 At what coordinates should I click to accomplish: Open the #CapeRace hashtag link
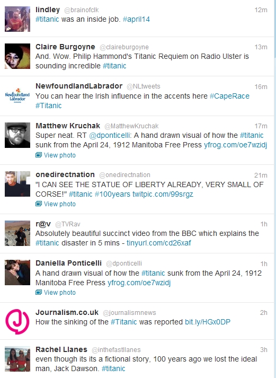point(229,96)
